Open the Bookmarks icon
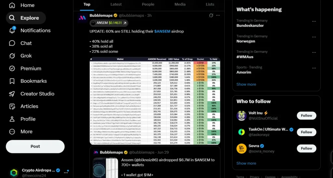 point(12,81)
